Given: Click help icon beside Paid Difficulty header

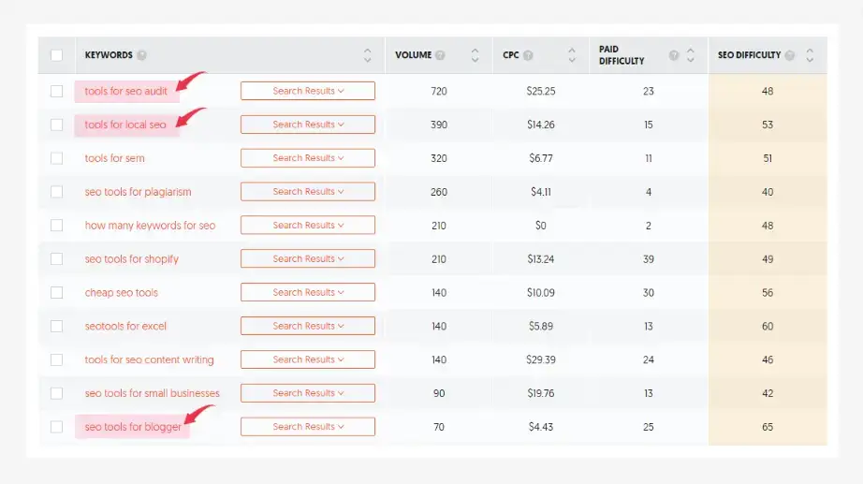Looking at the screenshot, I should [x=673, y=55].
